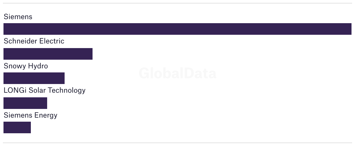Click the GlobalData watermark

pyautogui.click(x=177, y=73)
